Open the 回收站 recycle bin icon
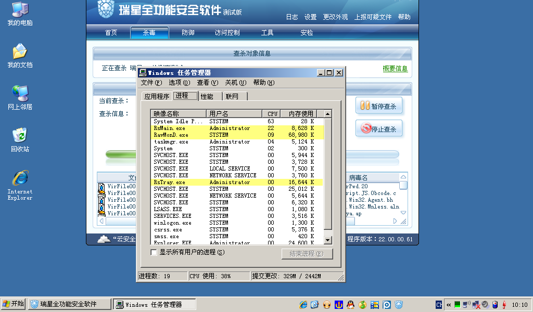533x312 pixels. pyautogui.click(x=20, y=140)
